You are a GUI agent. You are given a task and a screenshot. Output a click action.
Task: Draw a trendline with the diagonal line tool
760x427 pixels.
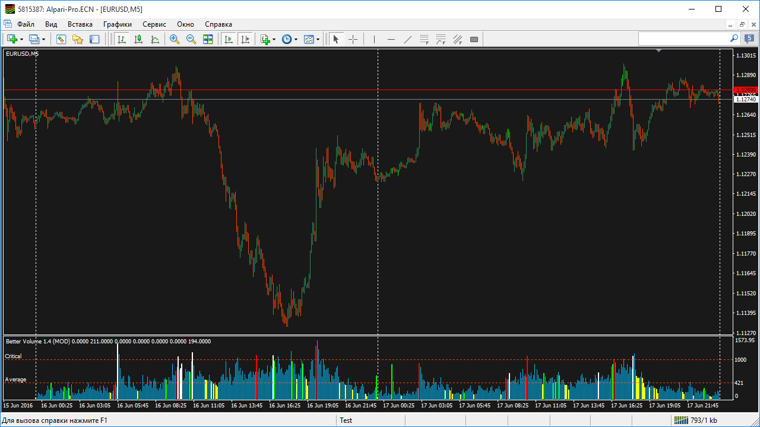(407, 39)
